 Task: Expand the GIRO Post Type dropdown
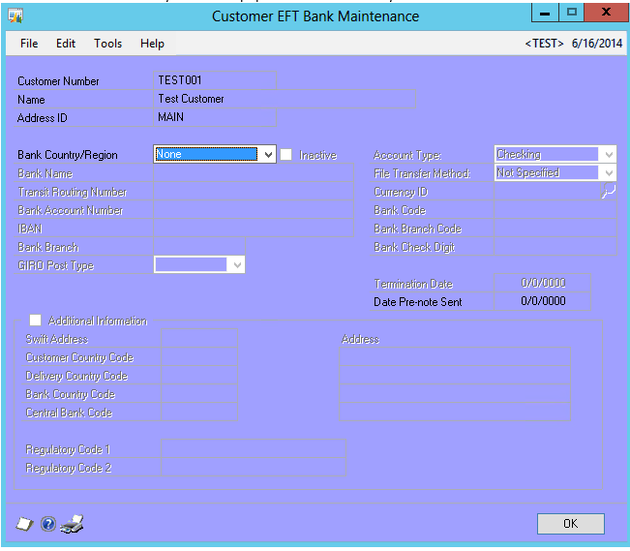(236, 265)
